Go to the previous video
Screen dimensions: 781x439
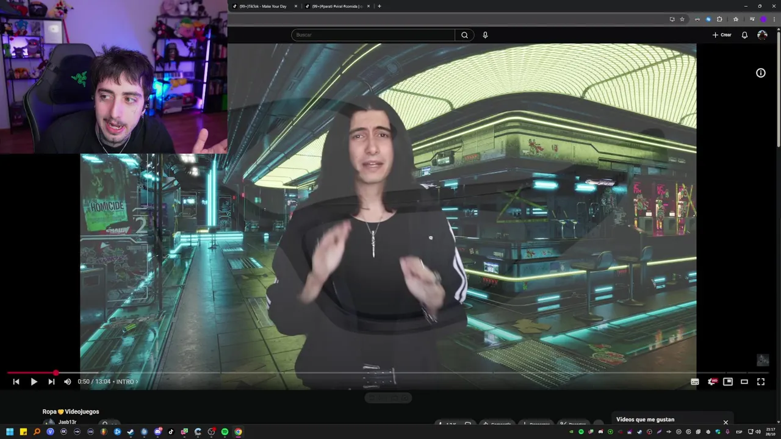click(x=16, y=382)
